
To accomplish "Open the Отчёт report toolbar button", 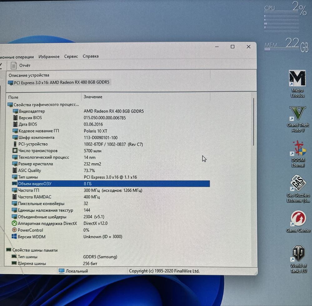I will tap(21, 66).
